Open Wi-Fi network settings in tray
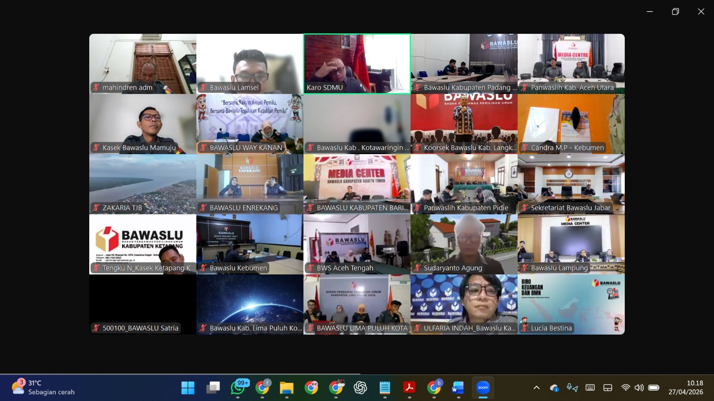 tap(626, 388)
